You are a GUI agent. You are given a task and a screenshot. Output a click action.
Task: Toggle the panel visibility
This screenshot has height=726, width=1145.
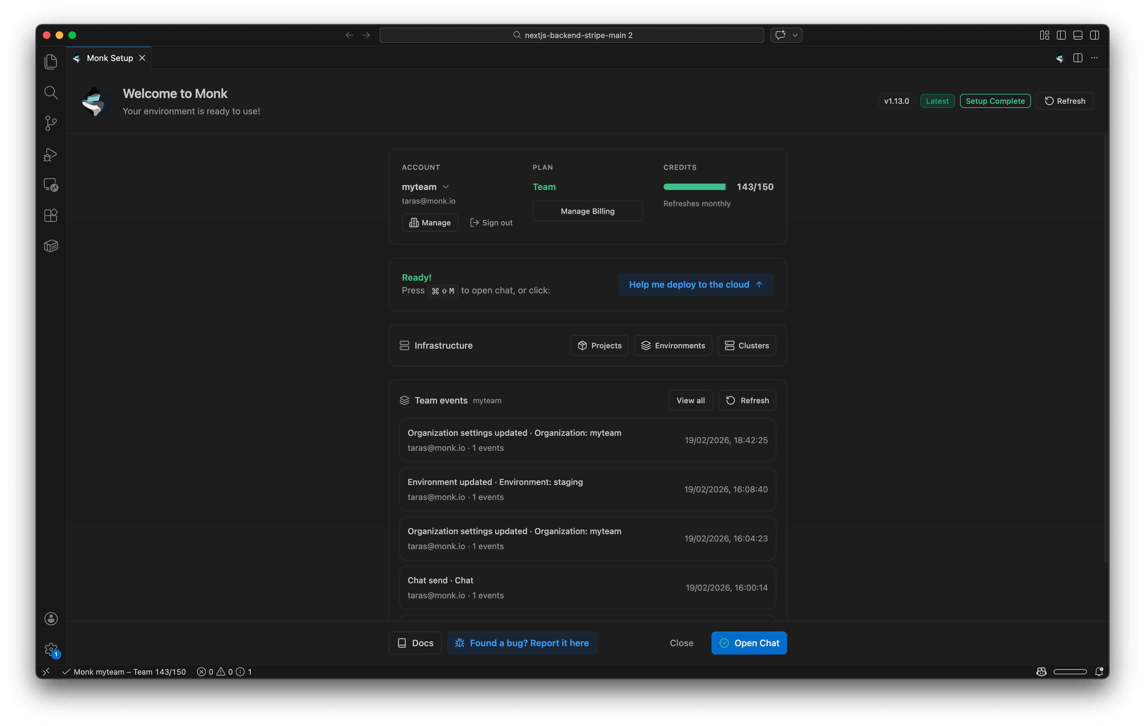(x=1078, y=35)
